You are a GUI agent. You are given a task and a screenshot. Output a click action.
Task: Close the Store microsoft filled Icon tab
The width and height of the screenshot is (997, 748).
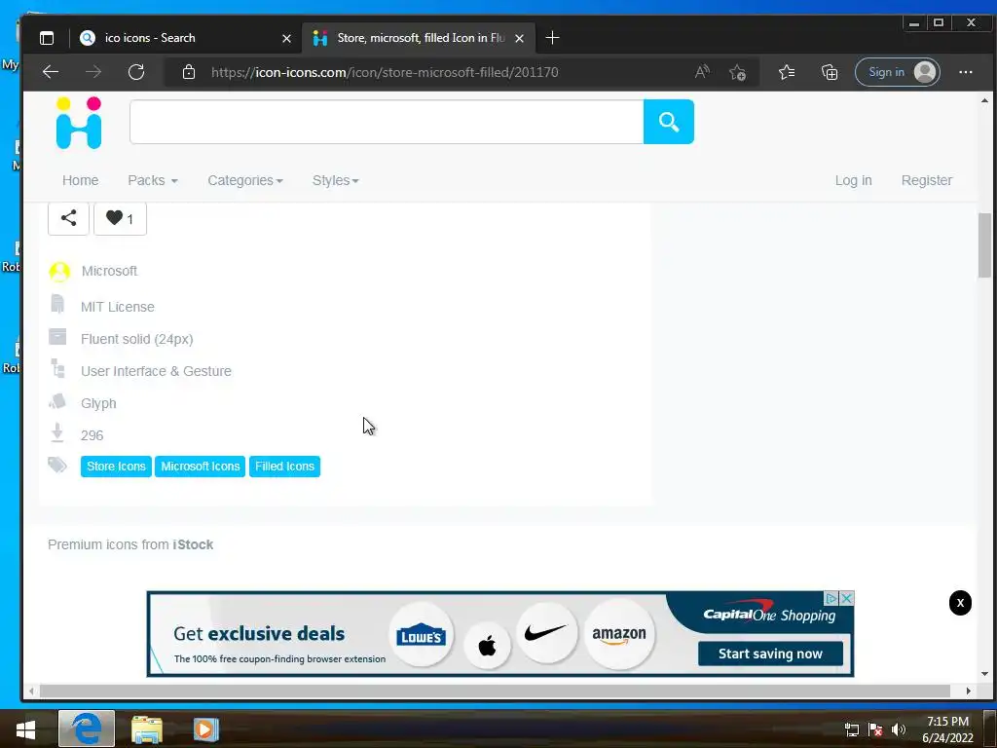pyautogui.click(x=520, y=38)
